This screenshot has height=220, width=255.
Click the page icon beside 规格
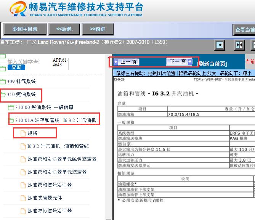click(23, 133)
